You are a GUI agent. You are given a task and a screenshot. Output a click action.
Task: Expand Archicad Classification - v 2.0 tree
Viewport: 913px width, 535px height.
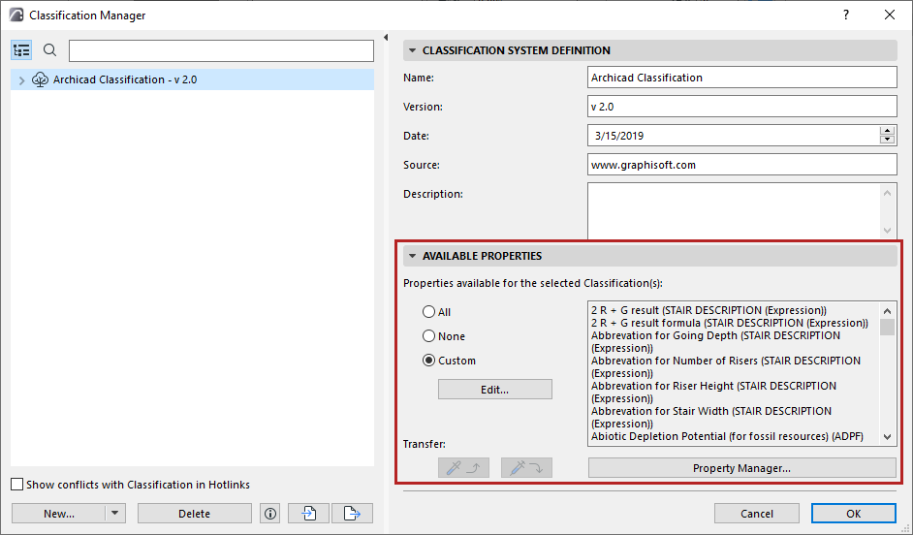(21, 80)
